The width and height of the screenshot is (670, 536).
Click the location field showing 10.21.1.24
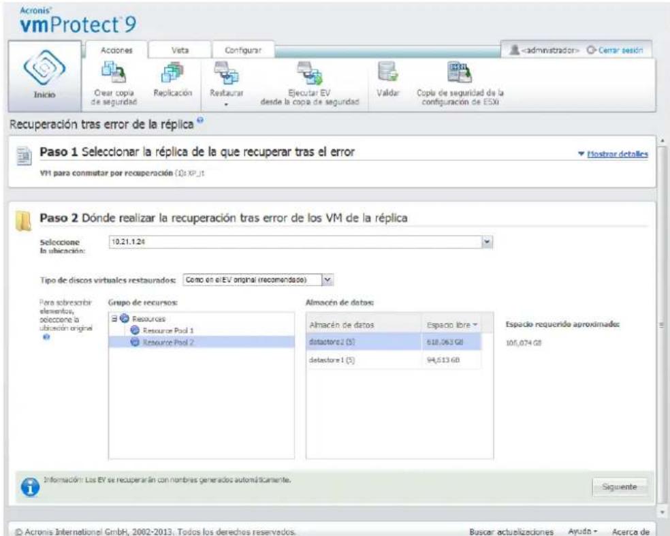point(296,242)
